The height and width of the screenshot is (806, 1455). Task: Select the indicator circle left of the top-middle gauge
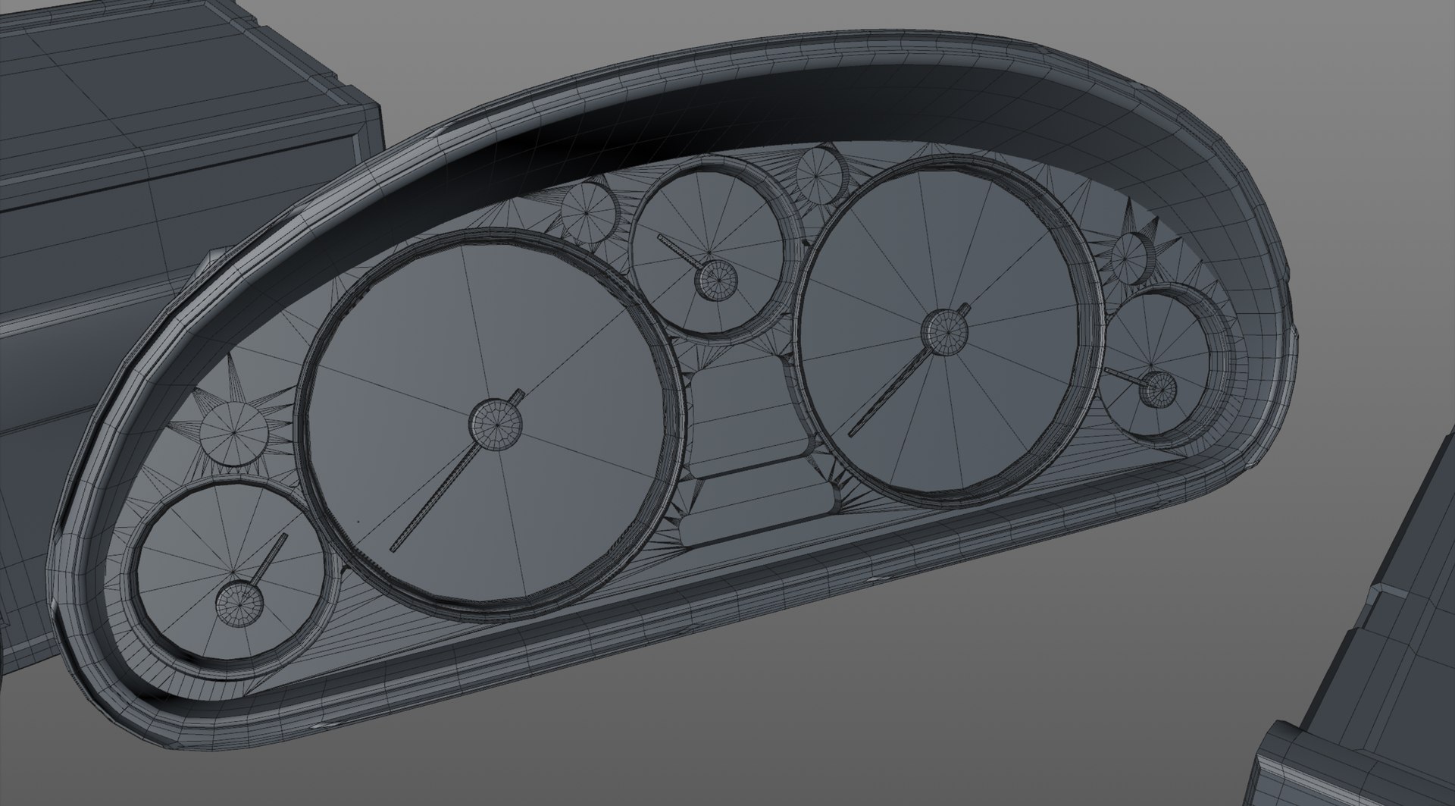tap(590, 212)
